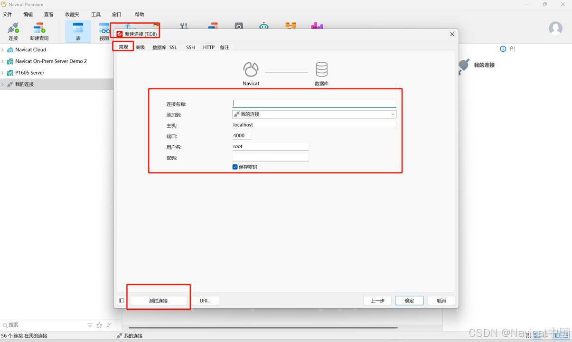The width and height of the screenshot is (572, 342).
Task: Click the filter icon next to search box
Action: point(90,325)
